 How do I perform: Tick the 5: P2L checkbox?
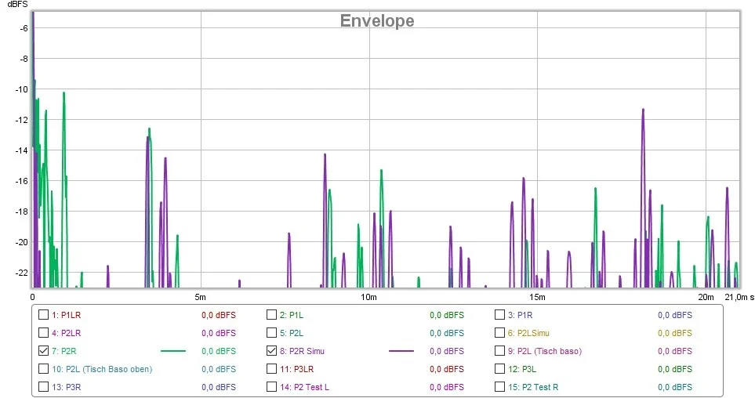pyautogui.click(x=271, y=332)
